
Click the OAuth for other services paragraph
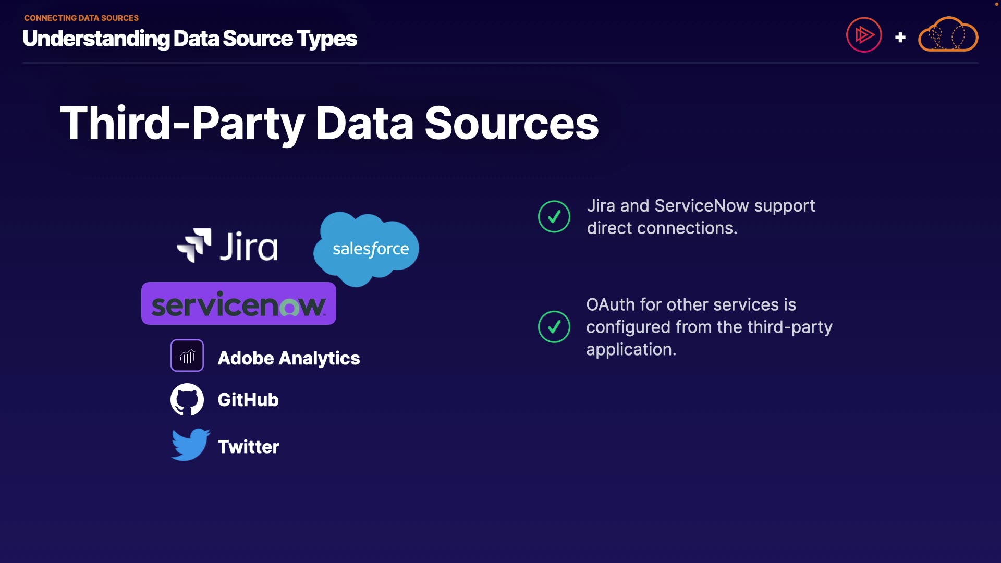click(709, 327)
